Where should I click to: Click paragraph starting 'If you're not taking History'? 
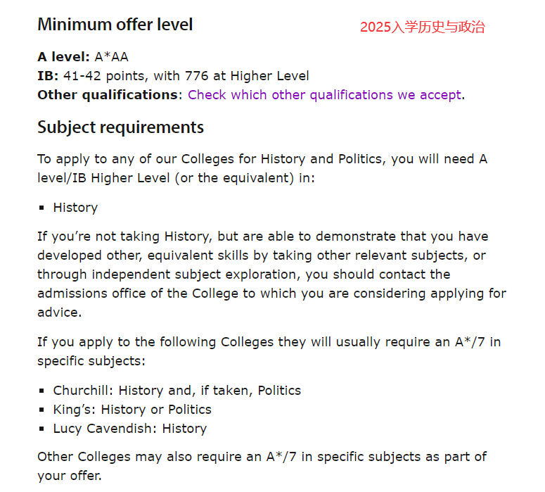[x=272, y=275]
